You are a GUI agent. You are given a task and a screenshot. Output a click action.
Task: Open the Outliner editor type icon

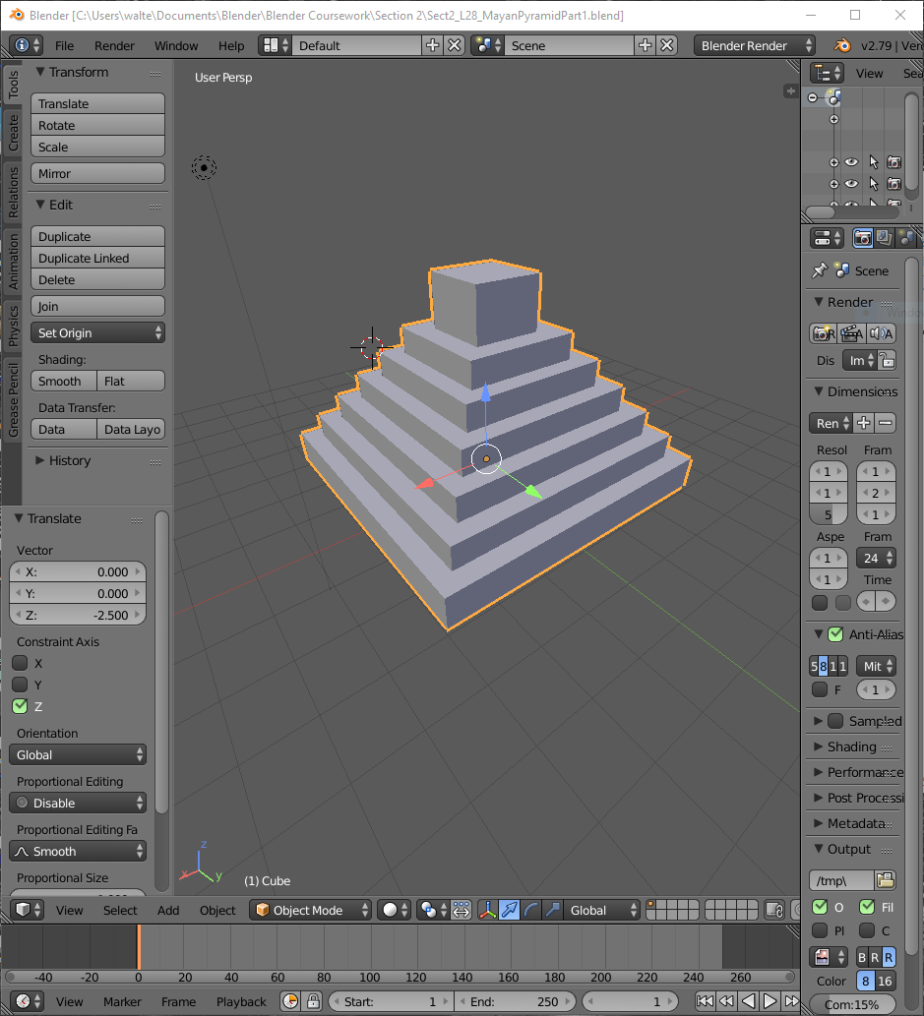click(827, 73)
